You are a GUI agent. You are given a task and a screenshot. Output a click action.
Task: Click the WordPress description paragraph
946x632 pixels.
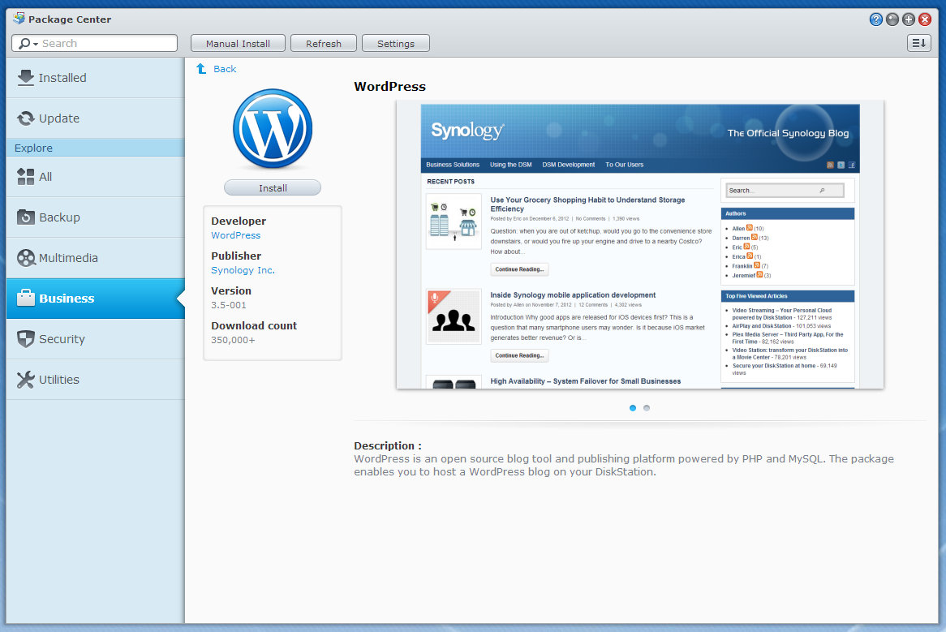[624, 465]
